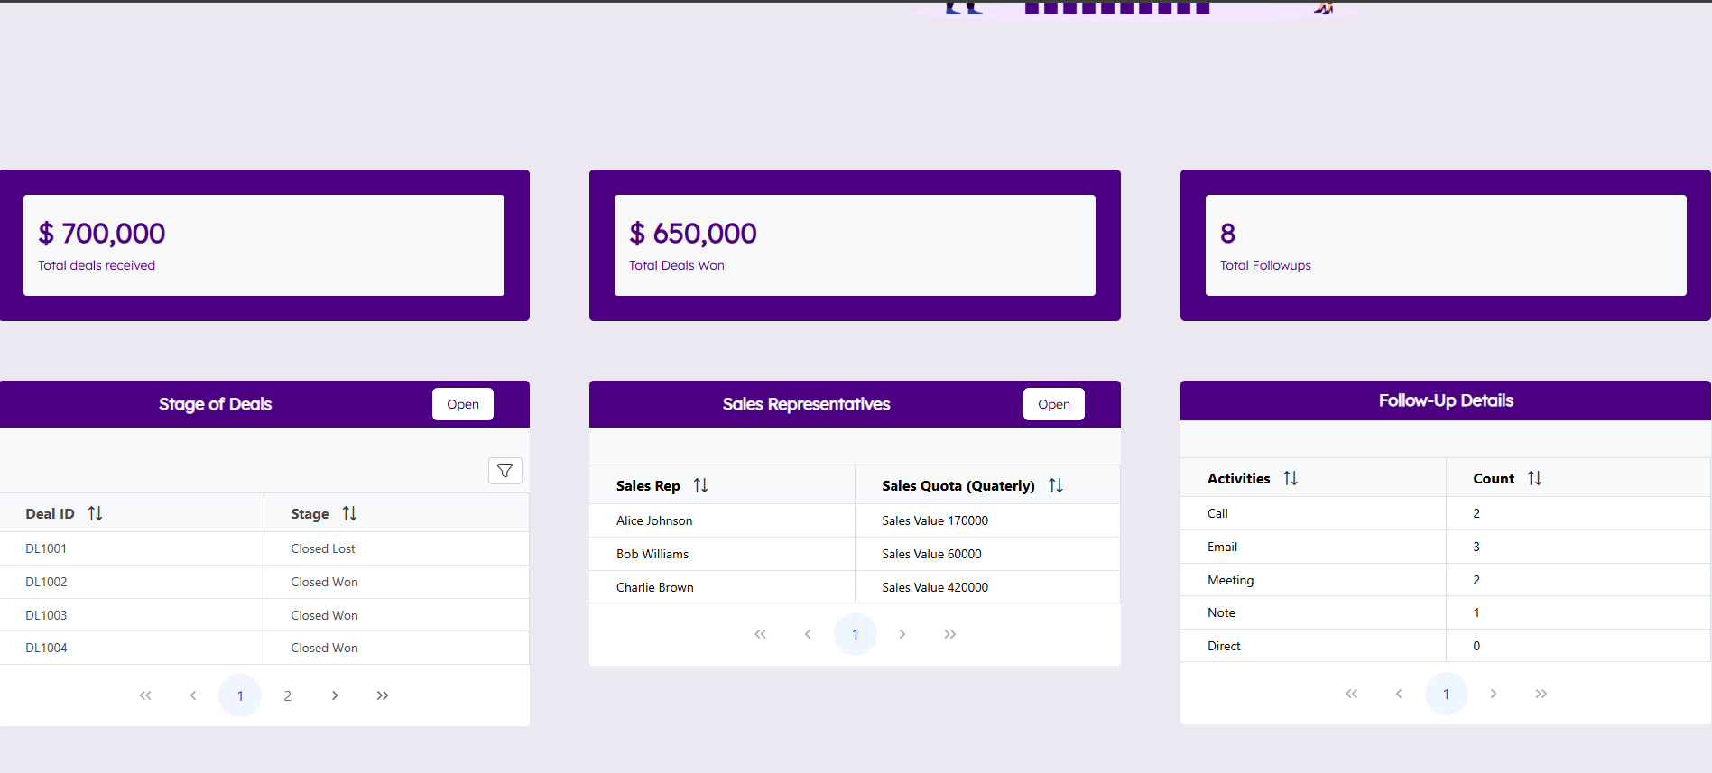This screenshot has width=1712, height=773.
Task: Click the Count column header
Action: [1578, 478]
